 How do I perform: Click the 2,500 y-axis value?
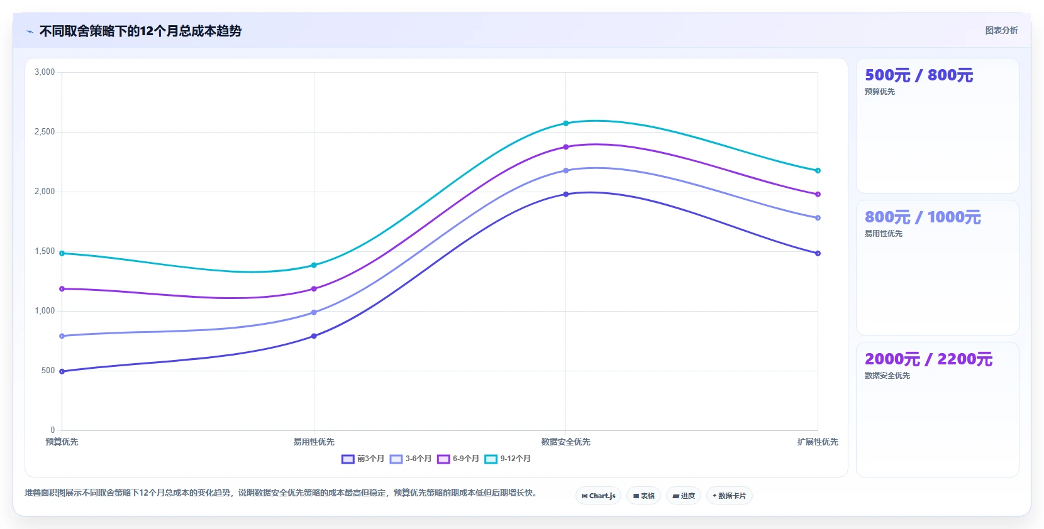tap(45, 132)
